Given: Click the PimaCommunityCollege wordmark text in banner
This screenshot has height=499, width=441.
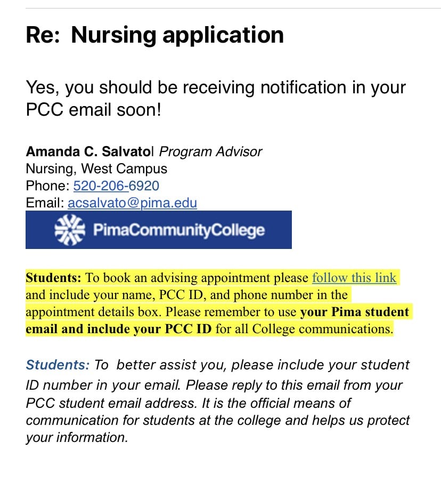Looking at the screenshot, I should [x=178, y=230].
